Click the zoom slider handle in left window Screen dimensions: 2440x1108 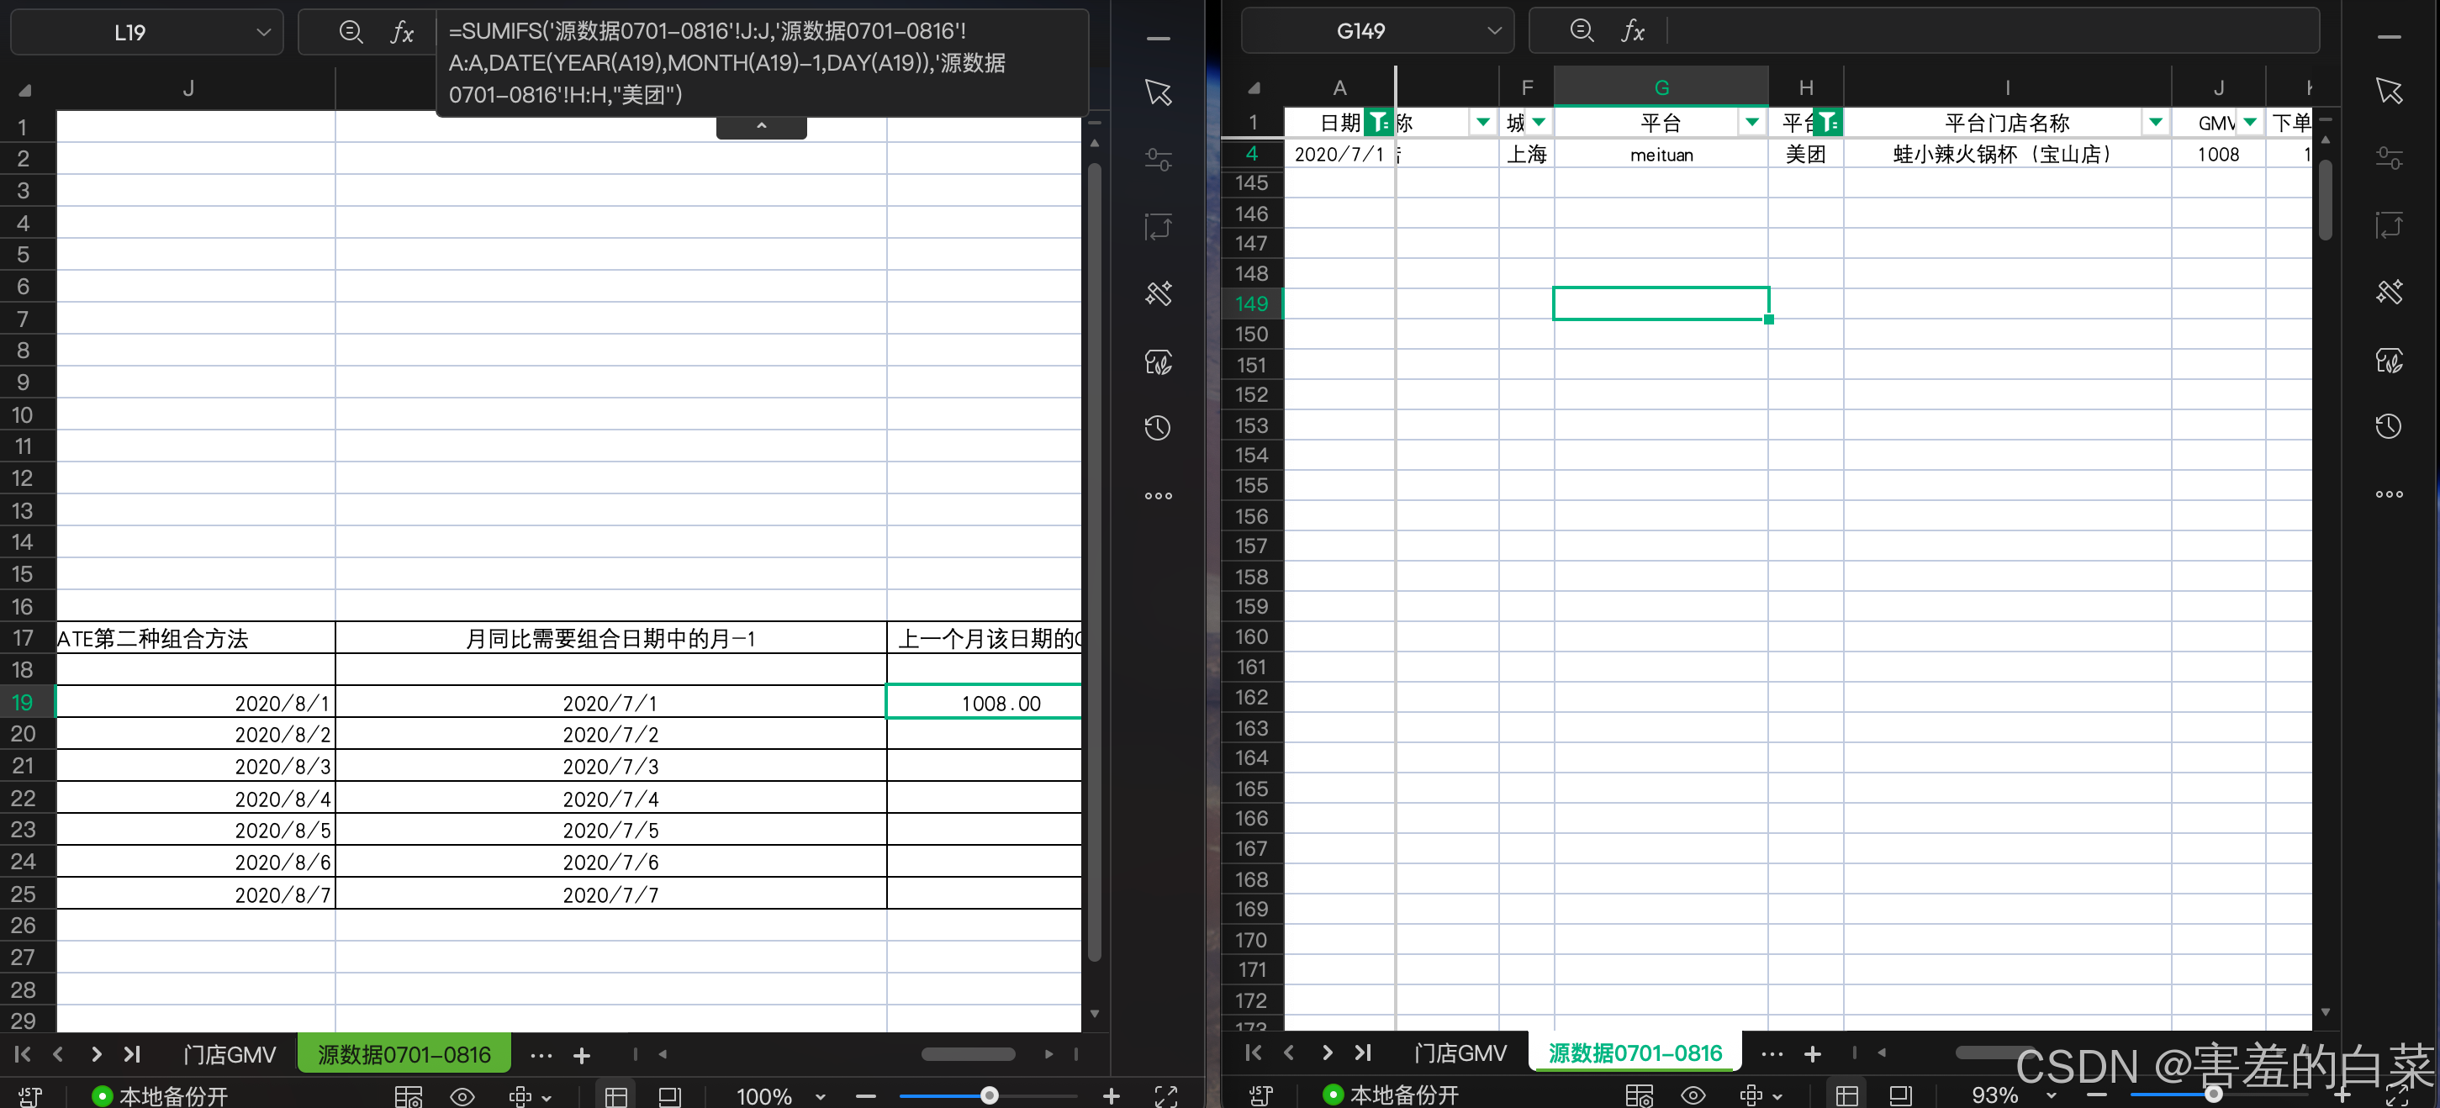pos(989,1095)
